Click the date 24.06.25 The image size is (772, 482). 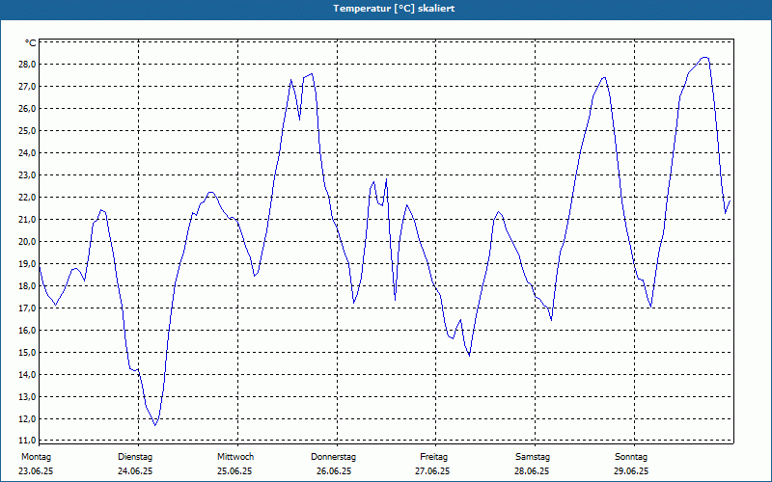tap(135, 471)
